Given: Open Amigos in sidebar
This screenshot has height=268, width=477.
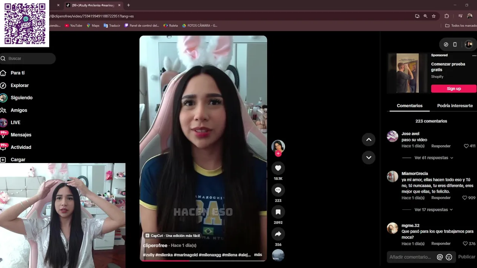Looking at the screenshot, I should point(19,110).
